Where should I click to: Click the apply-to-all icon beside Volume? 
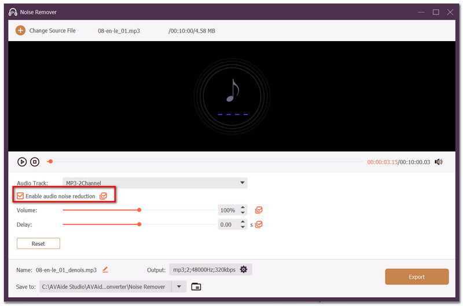click(259, 210)
